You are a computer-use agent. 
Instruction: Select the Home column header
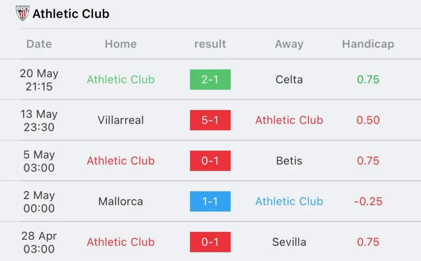click(x=120, y=44)
